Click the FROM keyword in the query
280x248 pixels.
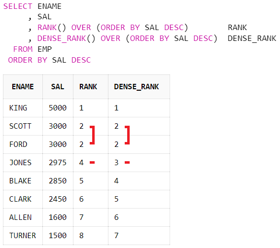click(x=23, y=49)
